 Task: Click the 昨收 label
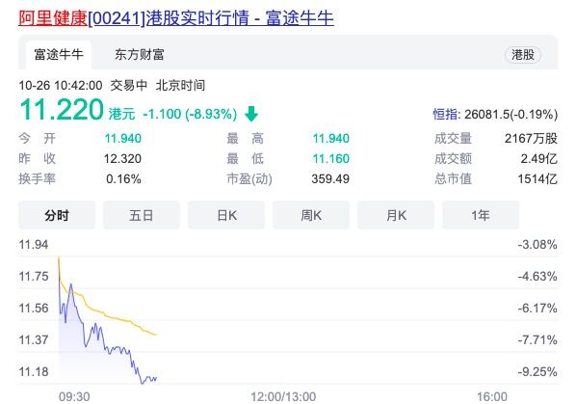pyautogui.click(x=38, y=159)
